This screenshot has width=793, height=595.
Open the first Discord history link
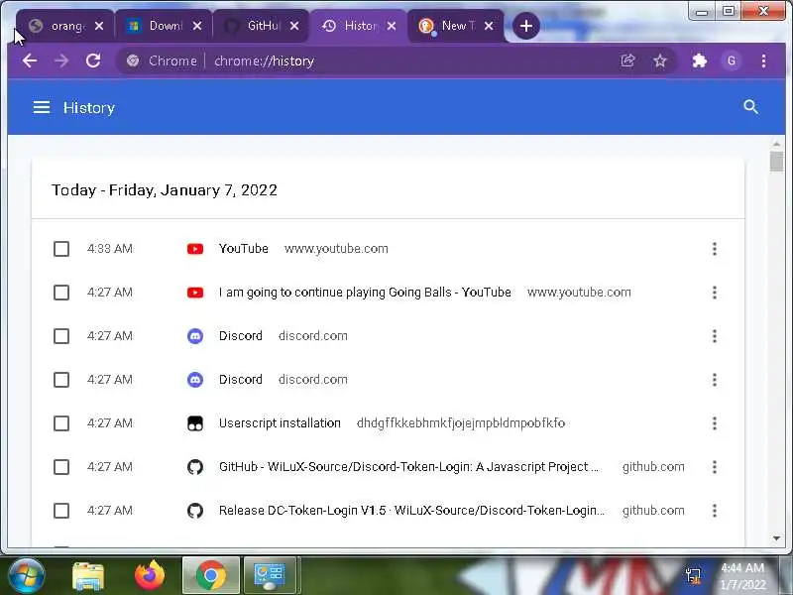(240, 336)
